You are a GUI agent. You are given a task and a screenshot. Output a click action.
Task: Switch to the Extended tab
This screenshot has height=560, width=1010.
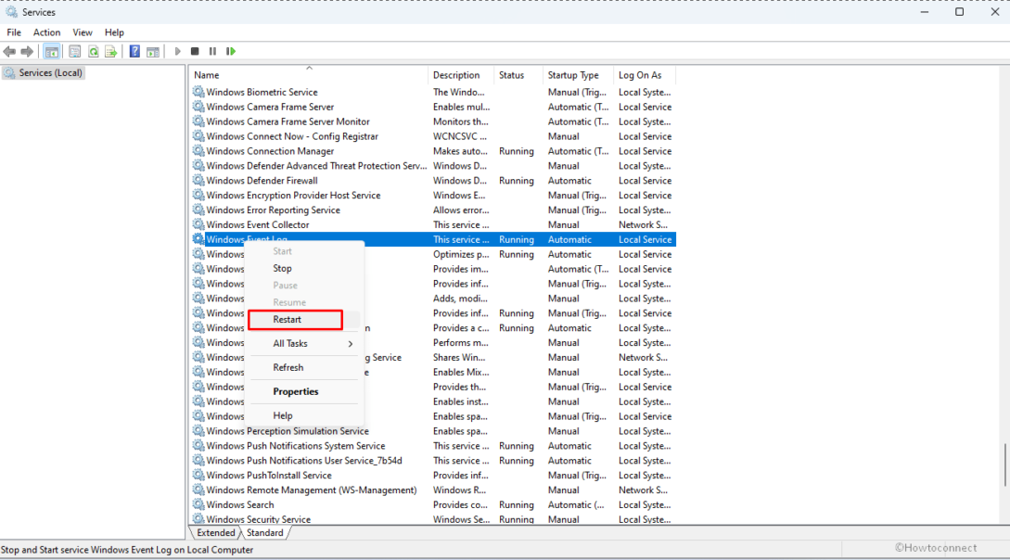click(216, 533)
